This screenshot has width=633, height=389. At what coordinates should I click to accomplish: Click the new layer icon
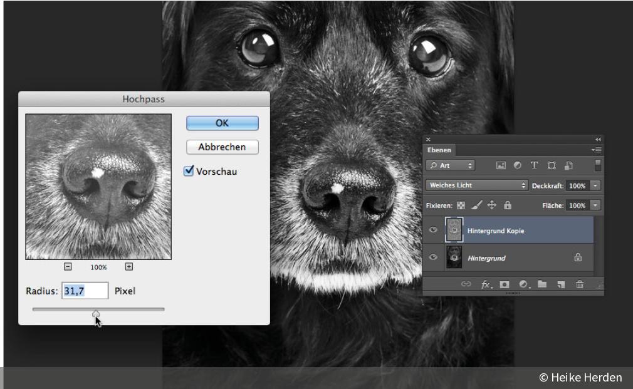tap(561, 284)
